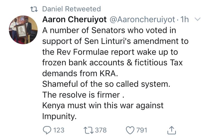This screenshot has height=140, width=209.
Task: Click the 123 replies count
Action: coord(58,130)
